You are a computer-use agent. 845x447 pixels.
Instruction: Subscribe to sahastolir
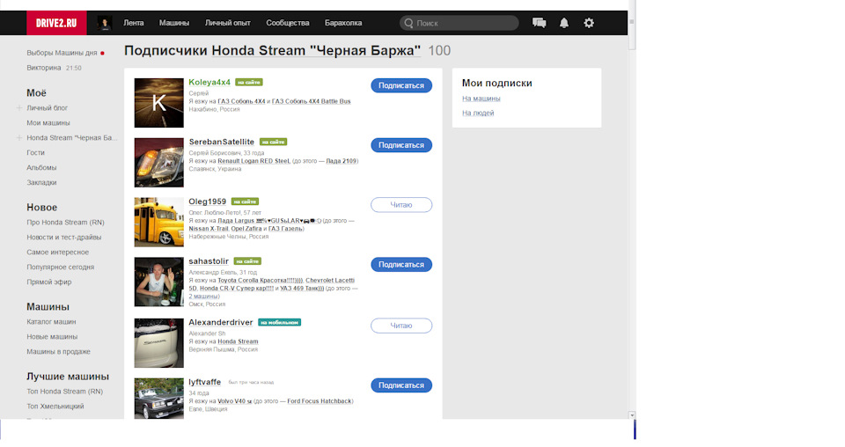pos(401,265)
